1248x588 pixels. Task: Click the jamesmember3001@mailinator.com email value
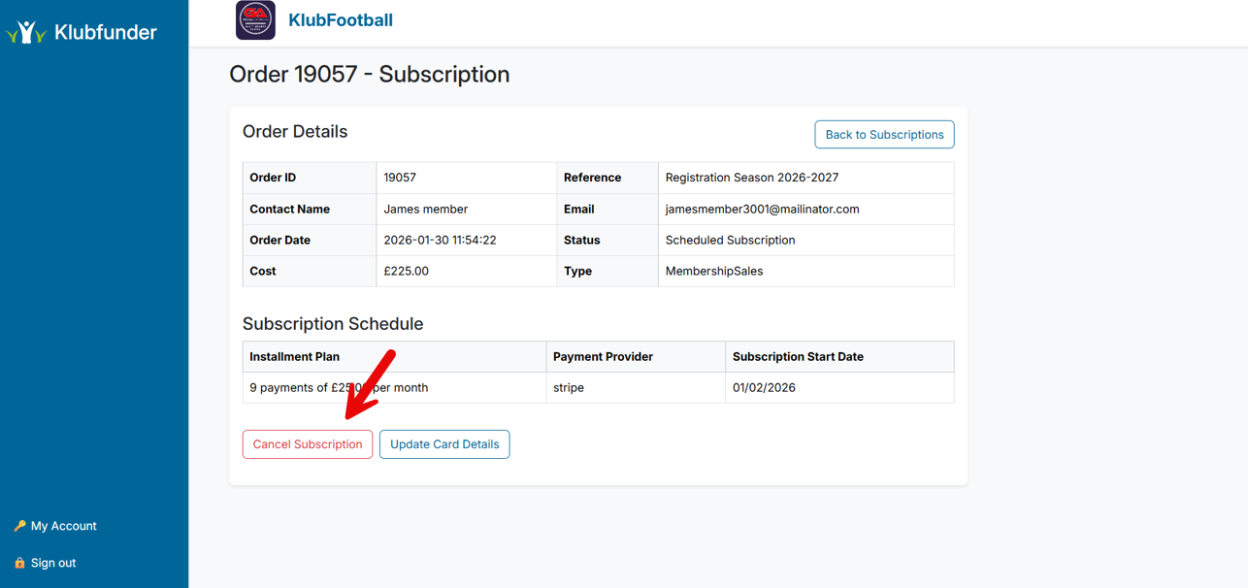click(762, 209)
